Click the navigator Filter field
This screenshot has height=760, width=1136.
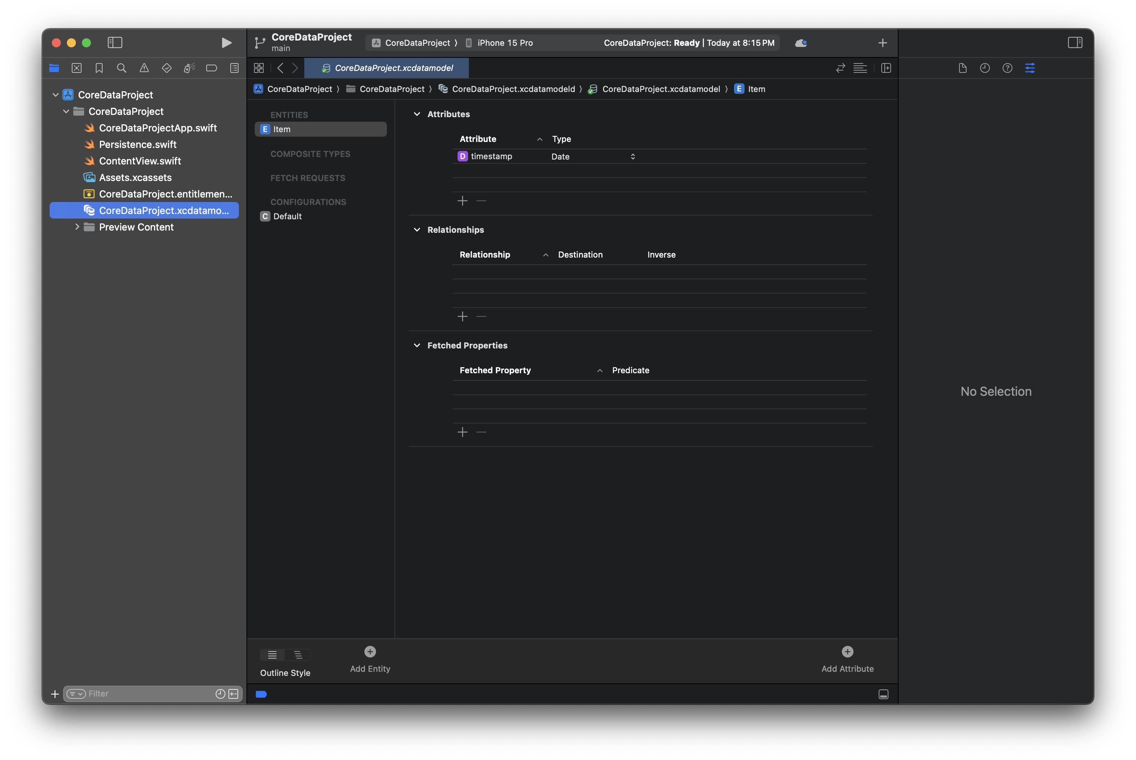[x=148, y=694]
